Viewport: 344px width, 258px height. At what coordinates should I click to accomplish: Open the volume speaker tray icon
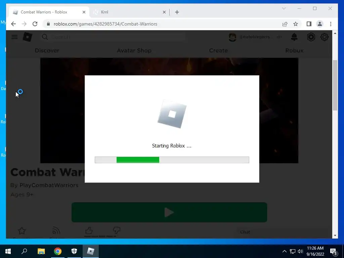300,251
